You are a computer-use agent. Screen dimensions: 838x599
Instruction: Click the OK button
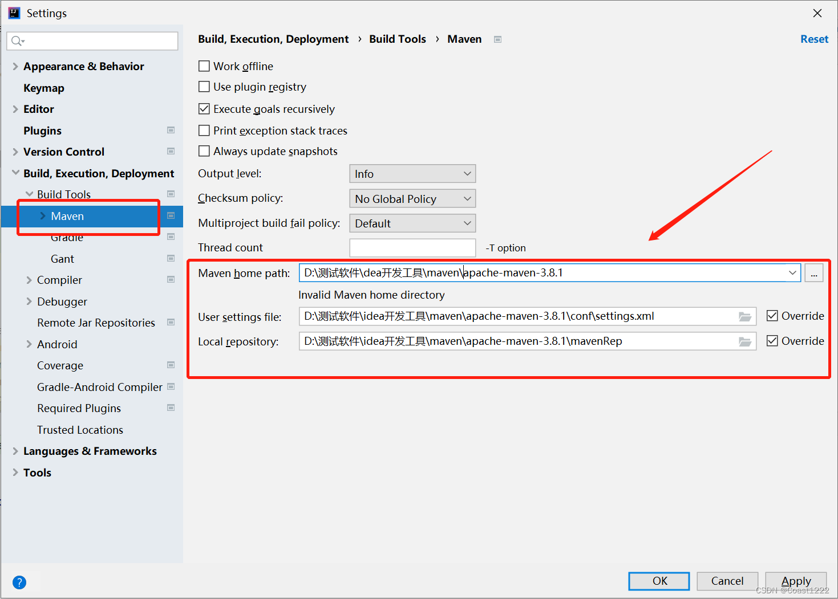(659, 581)
